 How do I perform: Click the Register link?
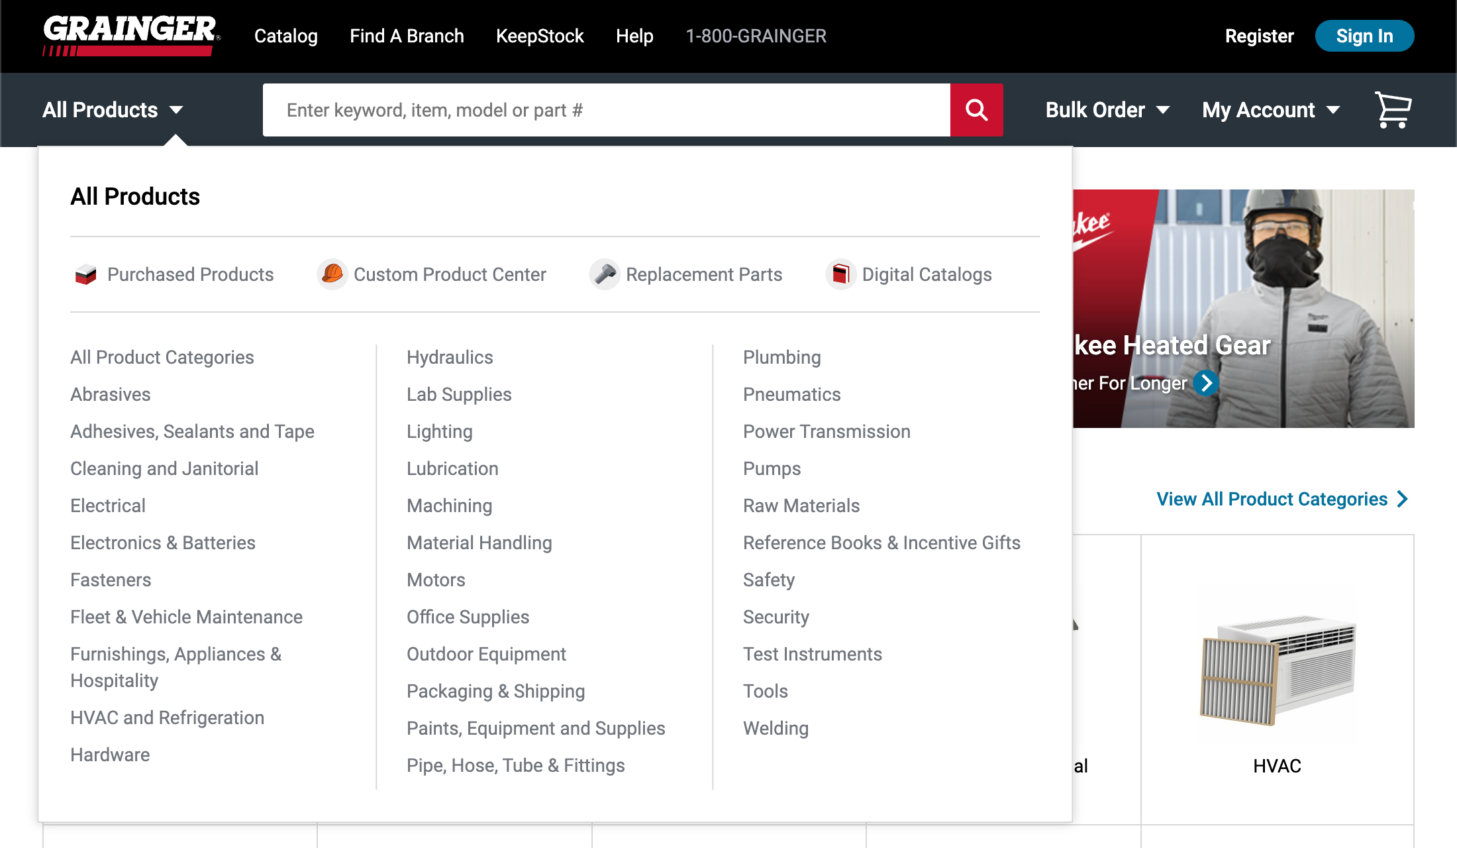pyautogui.click(x=1259, y=36)
